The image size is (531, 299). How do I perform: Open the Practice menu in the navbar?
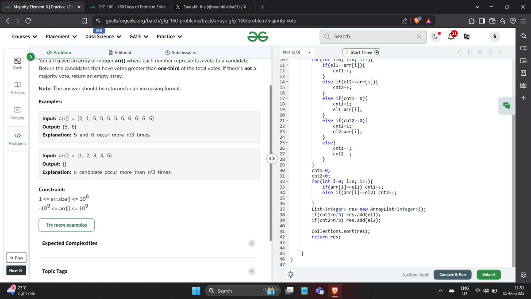point(169,36)
